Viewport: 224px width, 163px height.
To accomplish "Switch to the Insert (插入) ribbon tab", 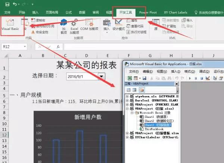I will (35, 12).
